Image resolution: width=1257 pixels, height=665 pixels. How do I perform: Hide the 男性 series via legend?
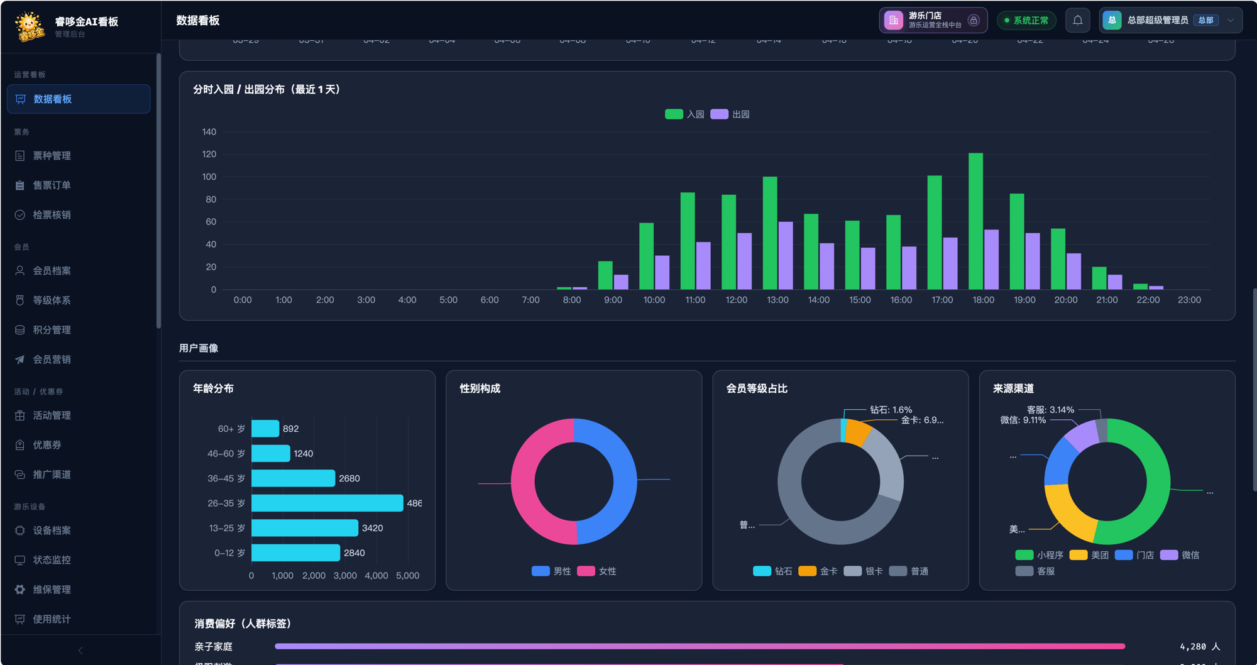(551, 571)
